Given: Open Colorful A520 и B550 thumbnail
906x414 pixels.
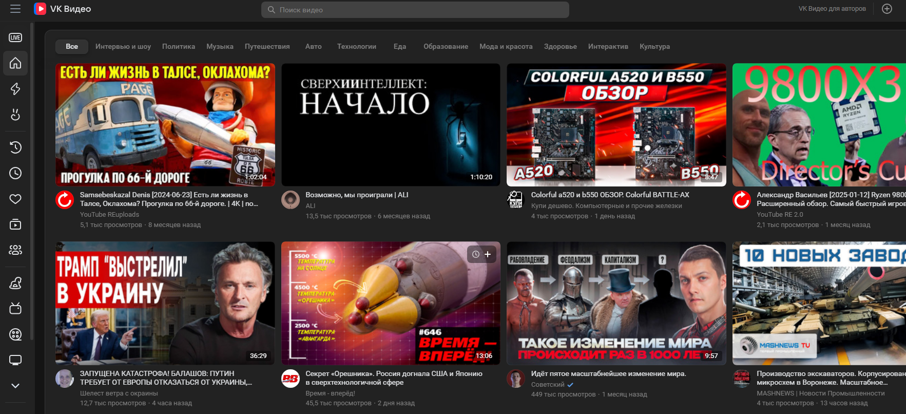Looking at the screenshot, I should [x=616, y=125].
